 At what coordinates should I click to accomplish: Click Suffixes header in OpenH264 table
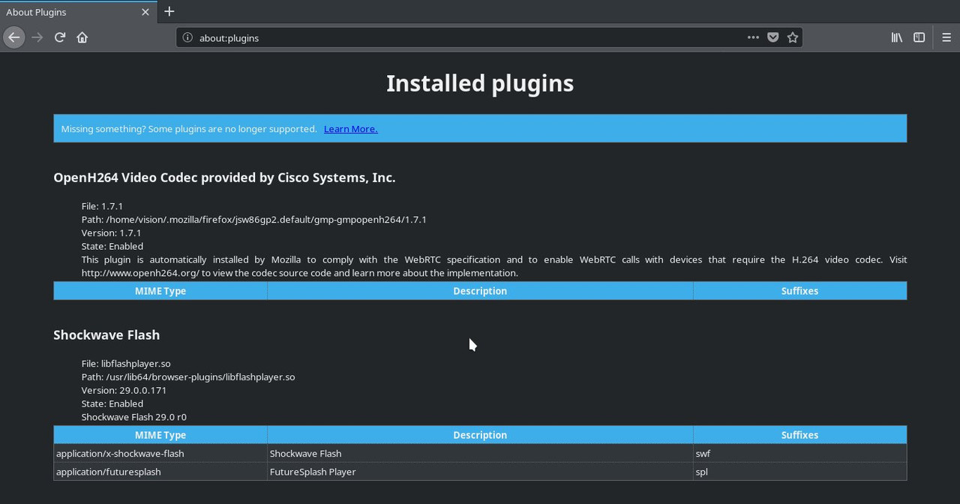[x=799, y=291]
